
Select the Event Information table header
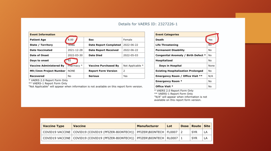(x=43, y=35)
